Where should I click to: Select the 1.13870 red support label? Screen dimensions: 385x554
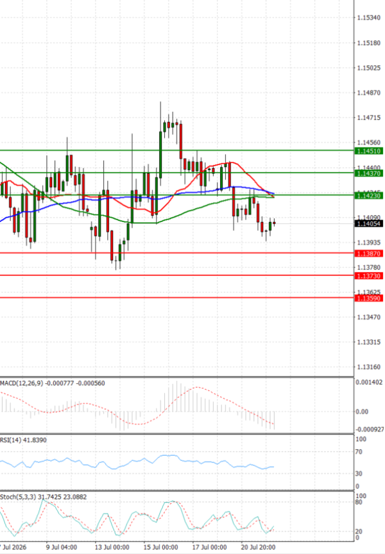click(x=369, y=254)
